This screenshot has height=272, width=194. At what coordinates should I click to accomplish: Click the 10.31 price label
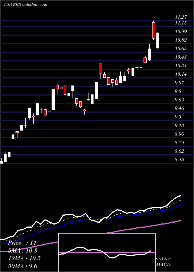[181, 66]
